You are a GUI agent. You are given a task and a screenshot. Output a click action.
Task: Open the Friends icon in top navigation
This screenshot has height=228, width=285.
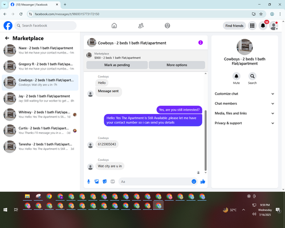(x=141, y=26)
